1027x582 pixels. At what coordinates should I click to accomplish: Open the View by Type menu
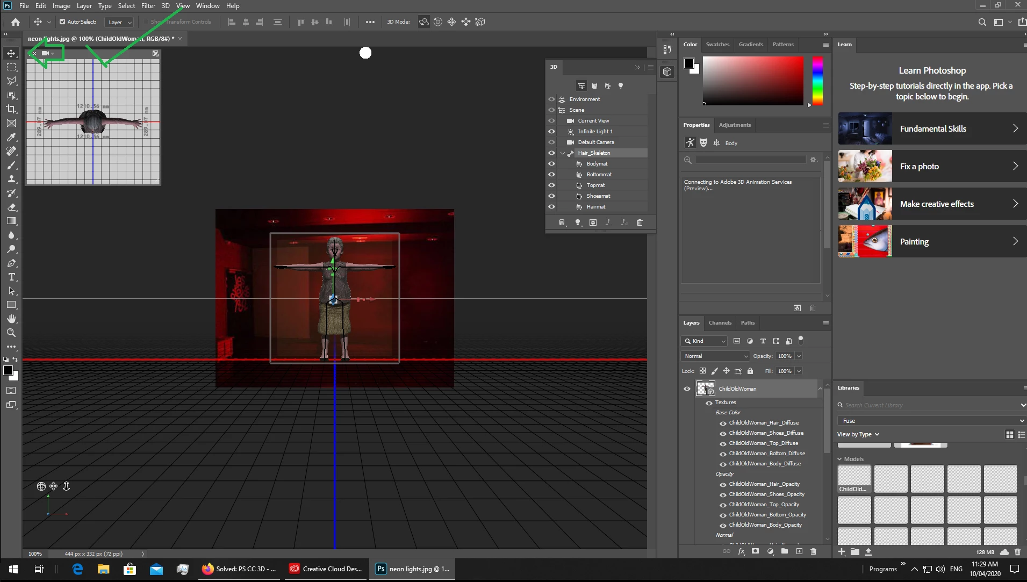(858, 434)
